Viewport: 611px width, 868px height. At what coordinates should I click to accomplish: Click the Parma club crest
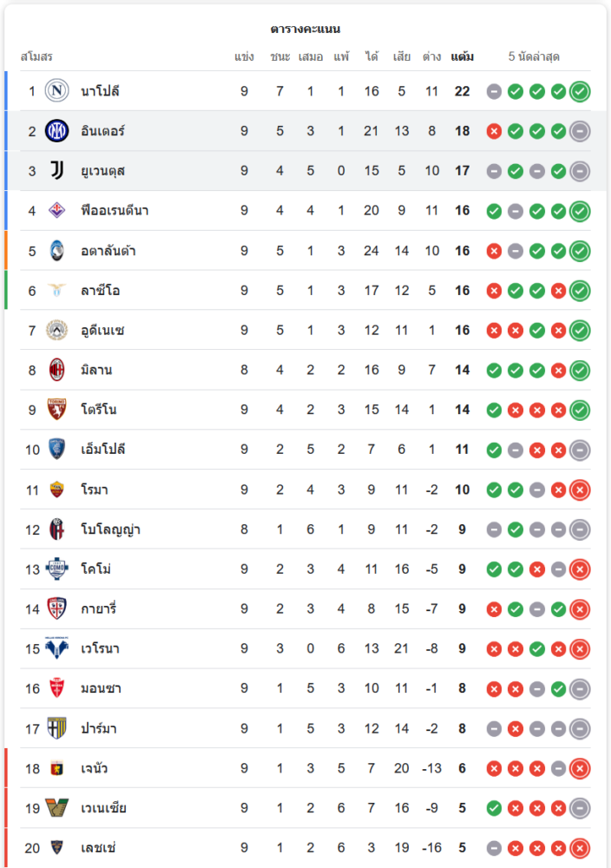pos(57,728)
